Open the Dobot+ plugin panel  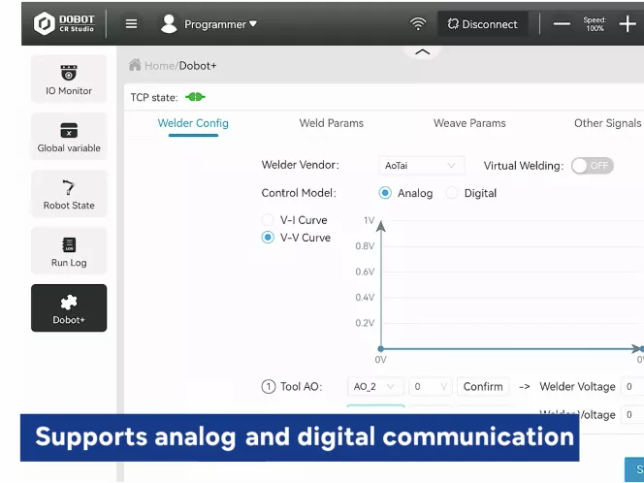coord(69,308)
